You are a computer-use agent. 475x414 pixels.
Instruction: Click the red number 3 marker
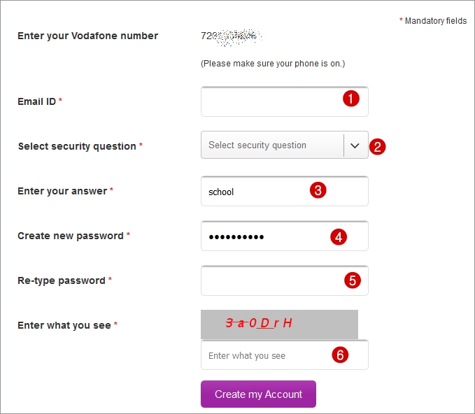pos(318,190)
